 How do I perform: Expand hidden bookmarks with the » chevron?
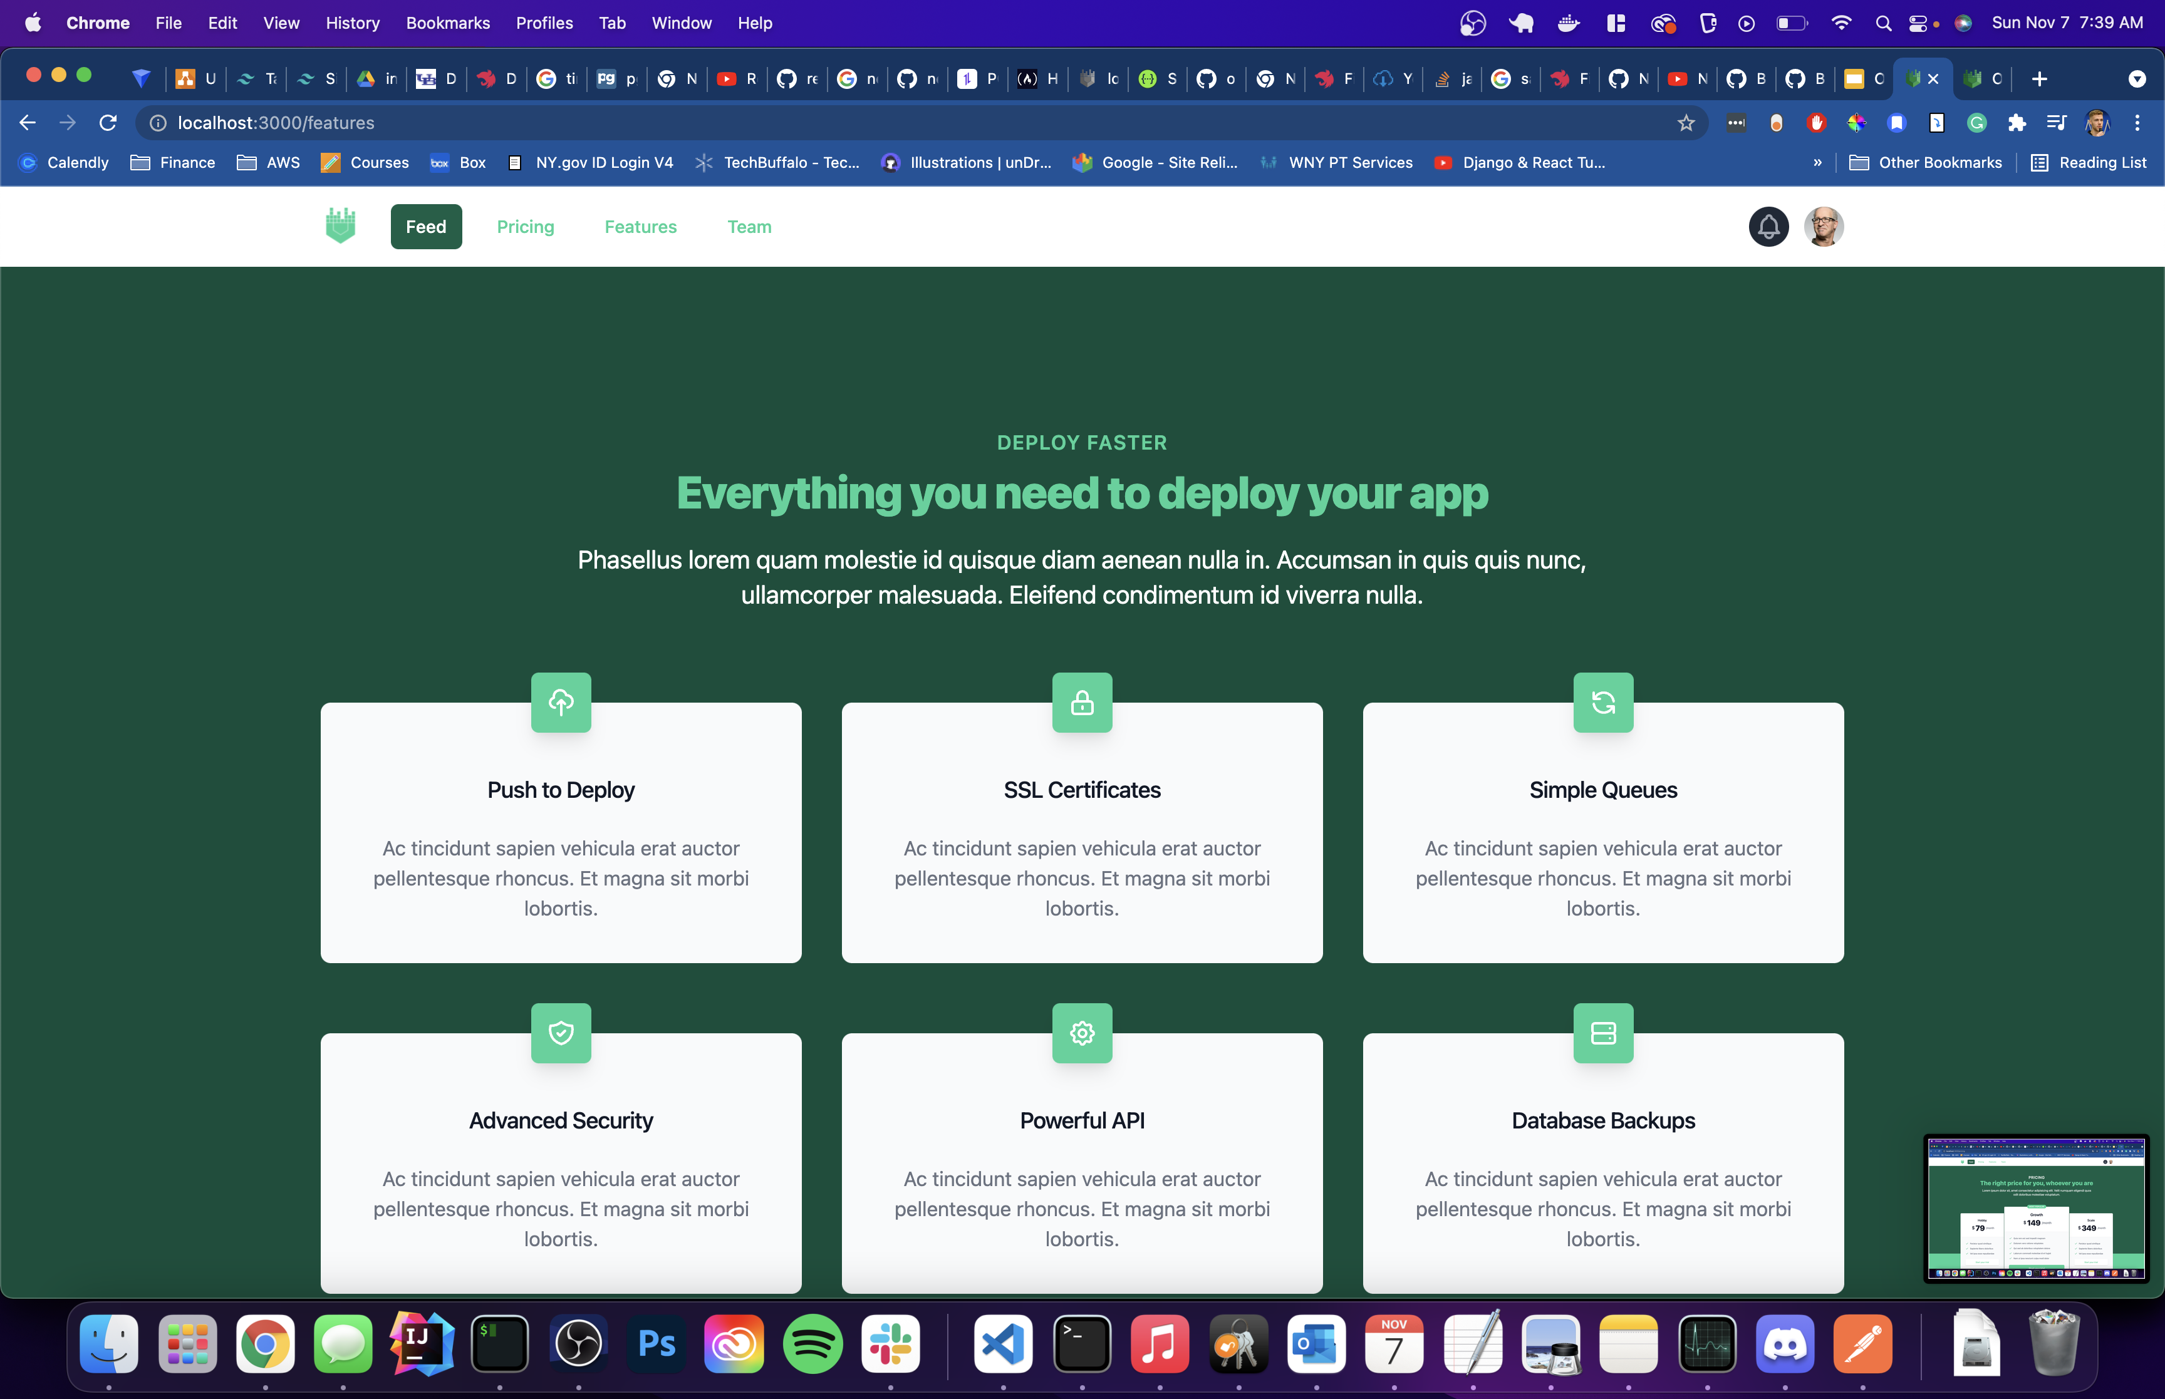[1817, 163]
